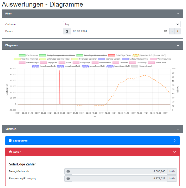Toggle ev1 soc (SoC) legend entry

(x=69, y=66)
